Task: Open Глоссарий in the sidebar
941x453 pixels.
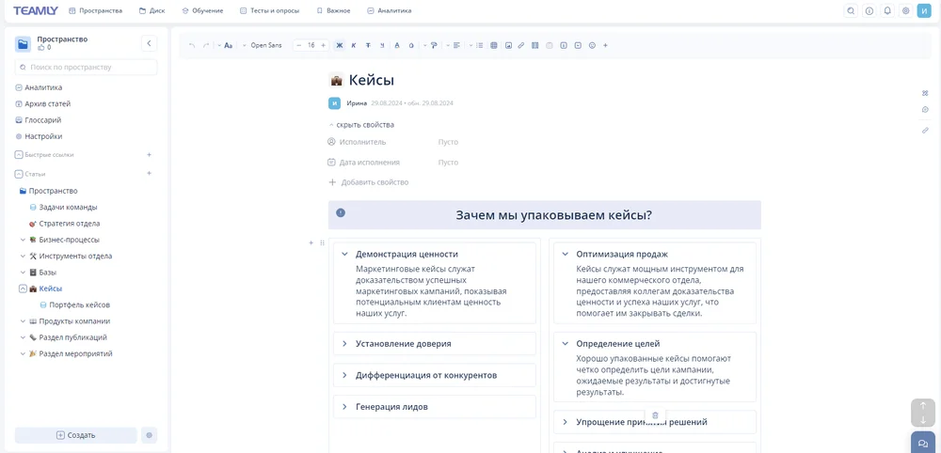Action: [x=38, y=120]
